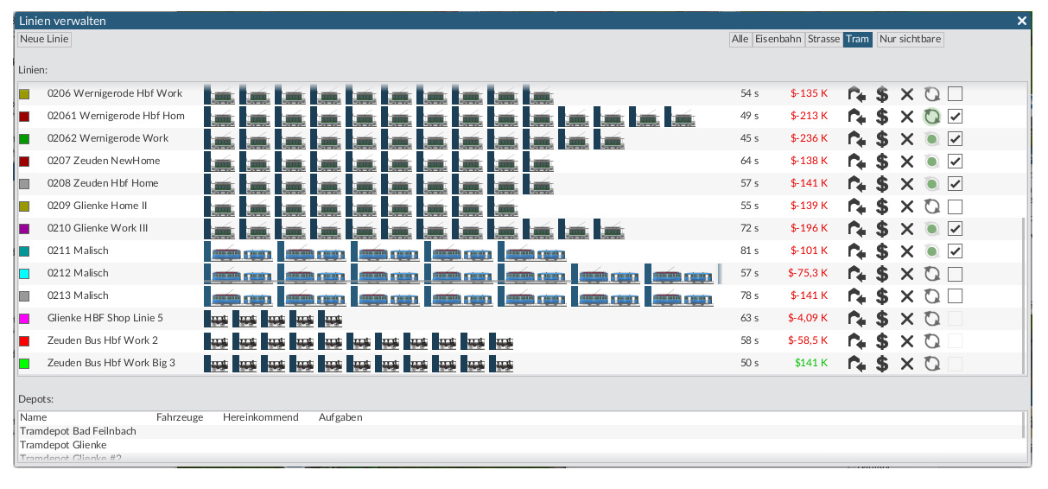Viewport: 1048px width, 489px height.
Task: Click the green dot icon for 0210 Glienke Work III
Action: point(931,229)
